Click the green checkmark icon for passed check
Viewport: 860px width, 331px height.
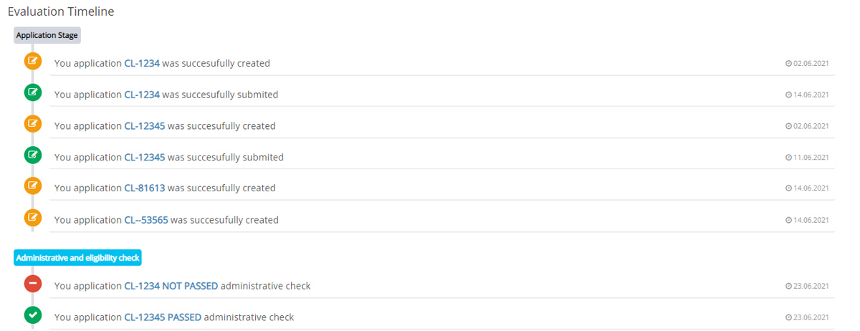(33, 315)
